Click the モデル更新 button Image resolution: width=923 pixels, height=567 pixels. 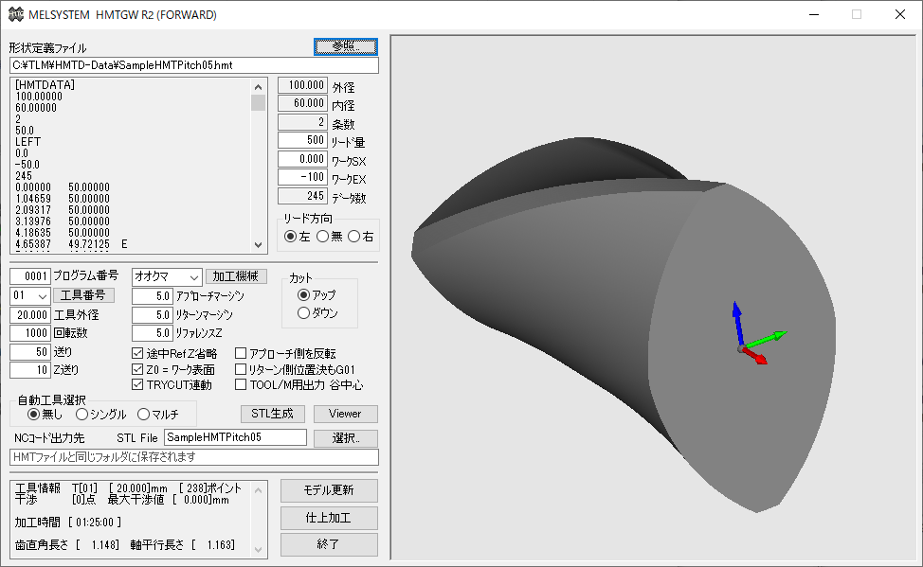(x=329, y=490)
